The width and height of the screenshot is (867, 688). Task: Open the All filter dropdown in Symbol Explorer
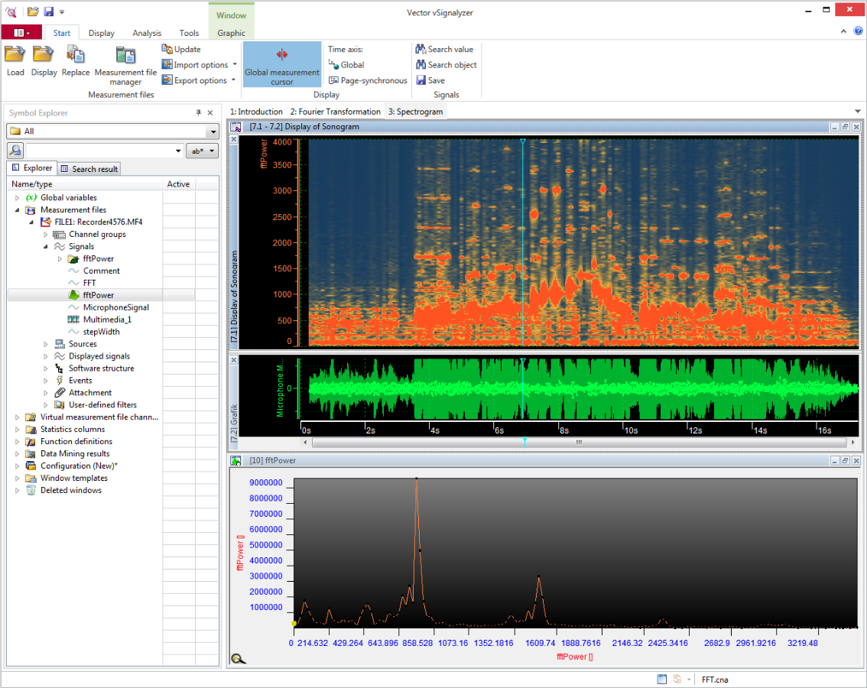pyautogui.click(x=213, y=131)
